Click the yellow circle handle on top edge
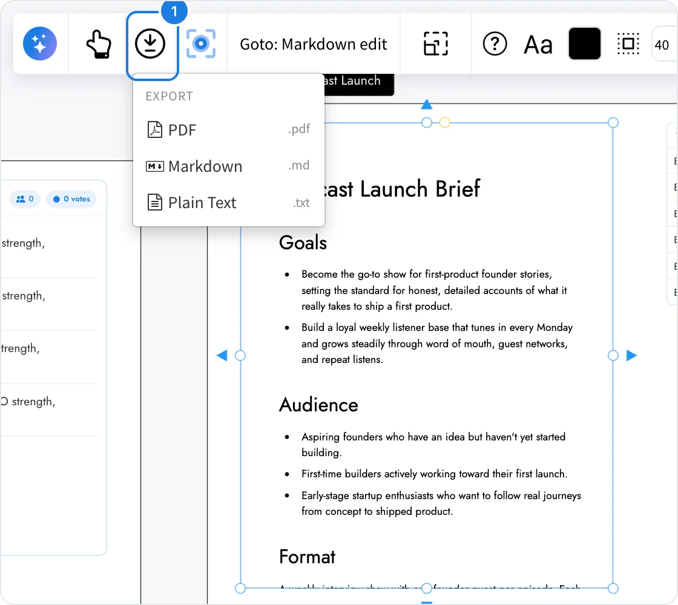This screenshot has width=678, height=605. click(x=444, y=123)
